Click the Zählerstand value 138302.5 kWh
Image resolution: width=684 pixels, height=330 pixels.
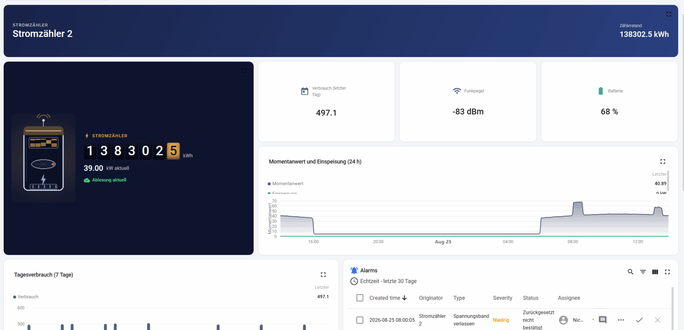(x=644, y=34)
